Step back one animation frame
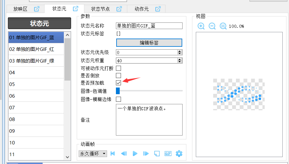The height and width of the screenshot is (164, 289). 124,154
